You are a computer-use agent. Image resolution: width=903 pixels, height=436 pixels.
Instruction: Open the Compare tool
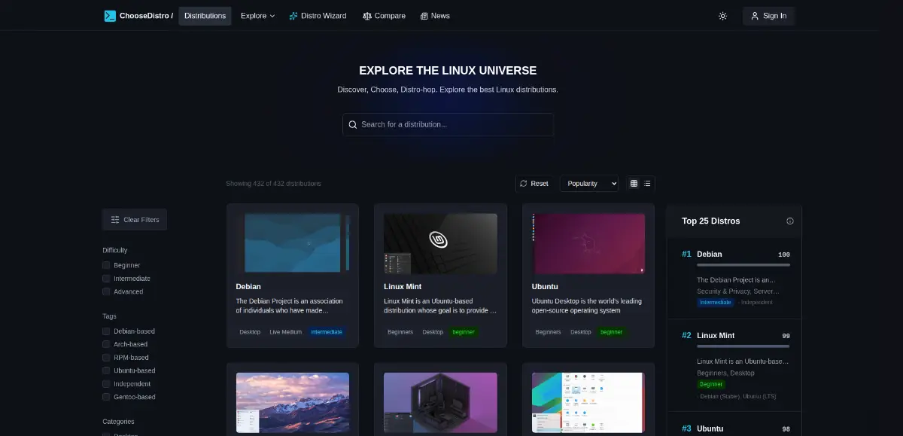(x=384, y=15)
